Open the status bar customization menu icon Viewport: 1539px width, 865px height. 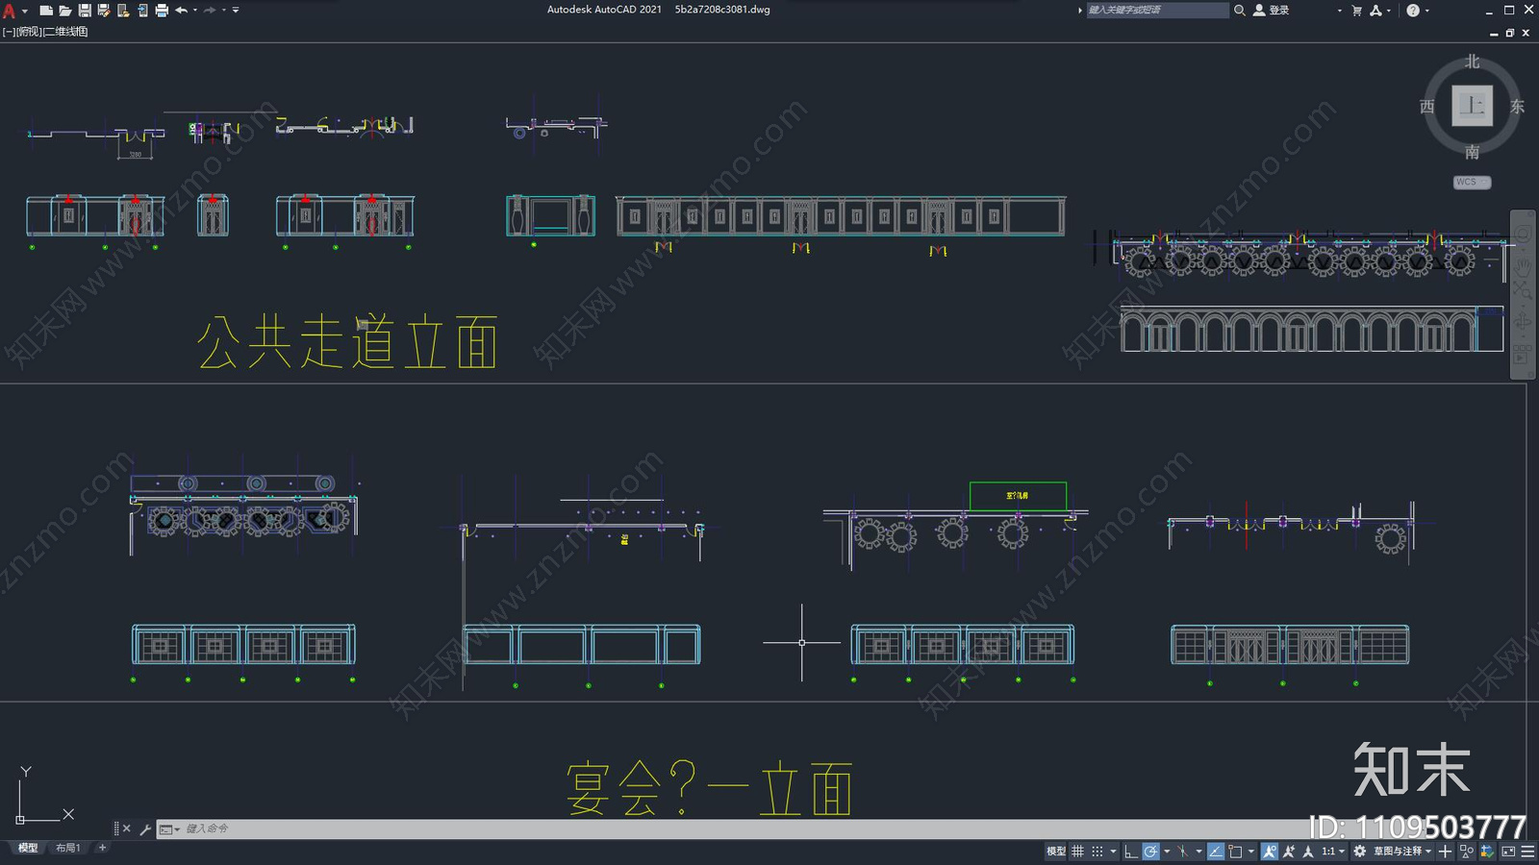pos(1527,851)
